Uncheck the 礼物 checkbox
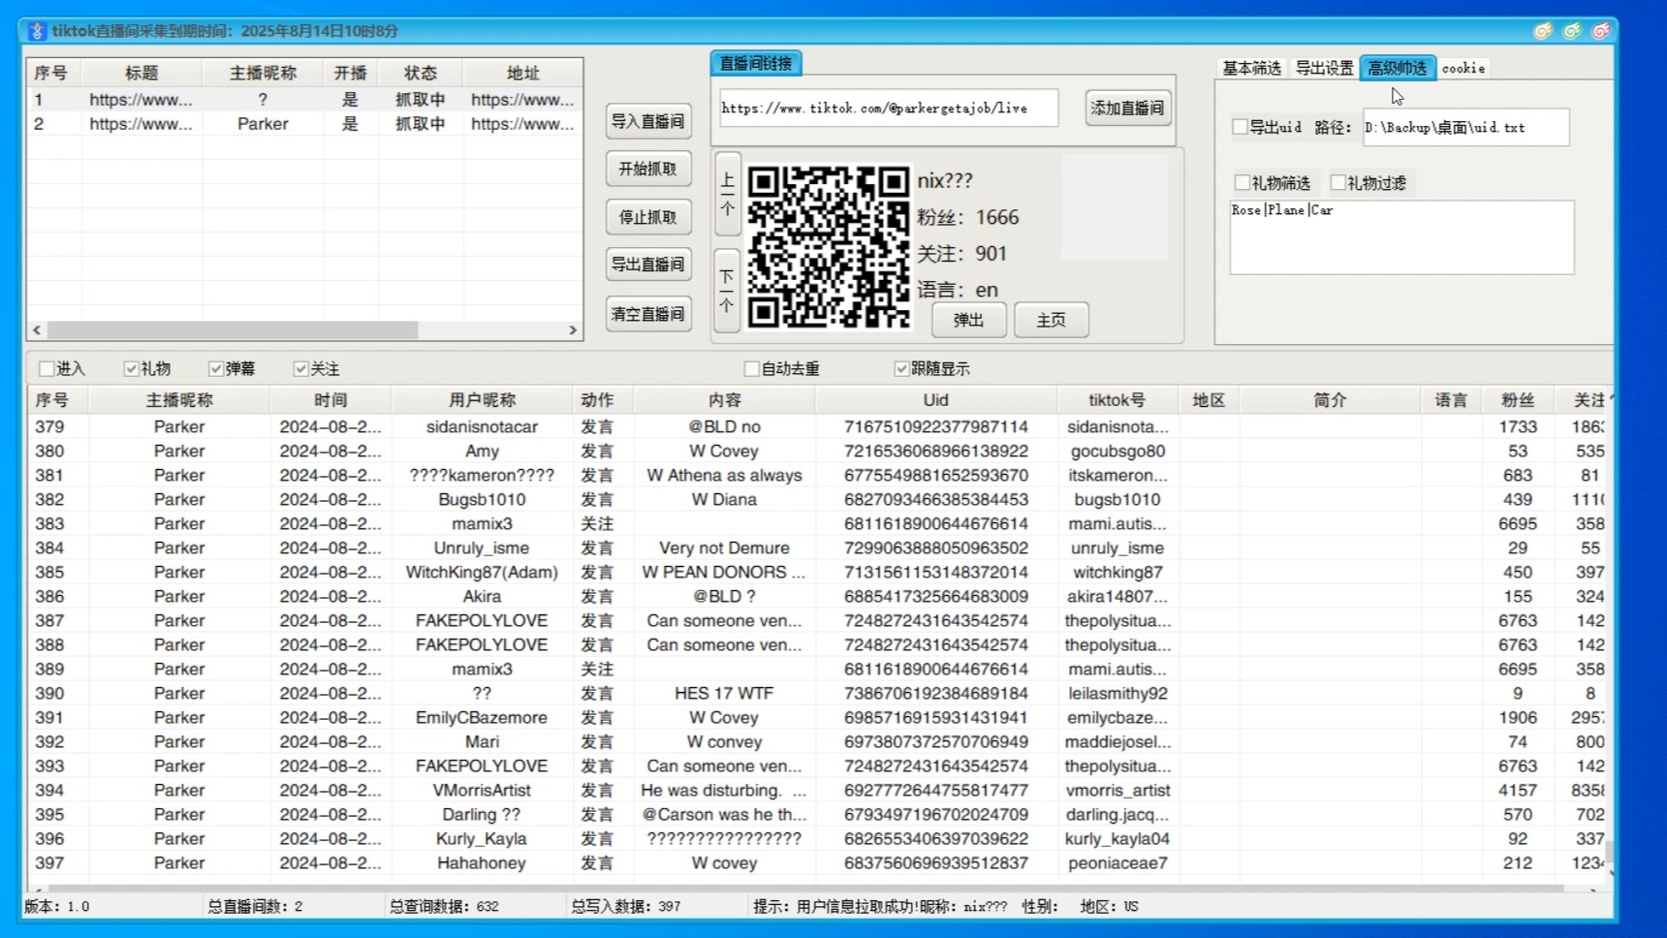 pyautogui.click(x=131, y=368)
